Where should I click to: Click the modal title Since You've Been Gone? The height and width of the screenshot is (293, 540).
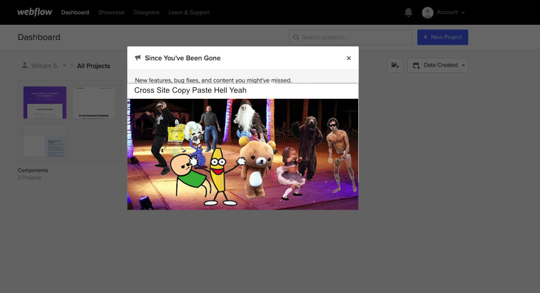tap(183, 58)
